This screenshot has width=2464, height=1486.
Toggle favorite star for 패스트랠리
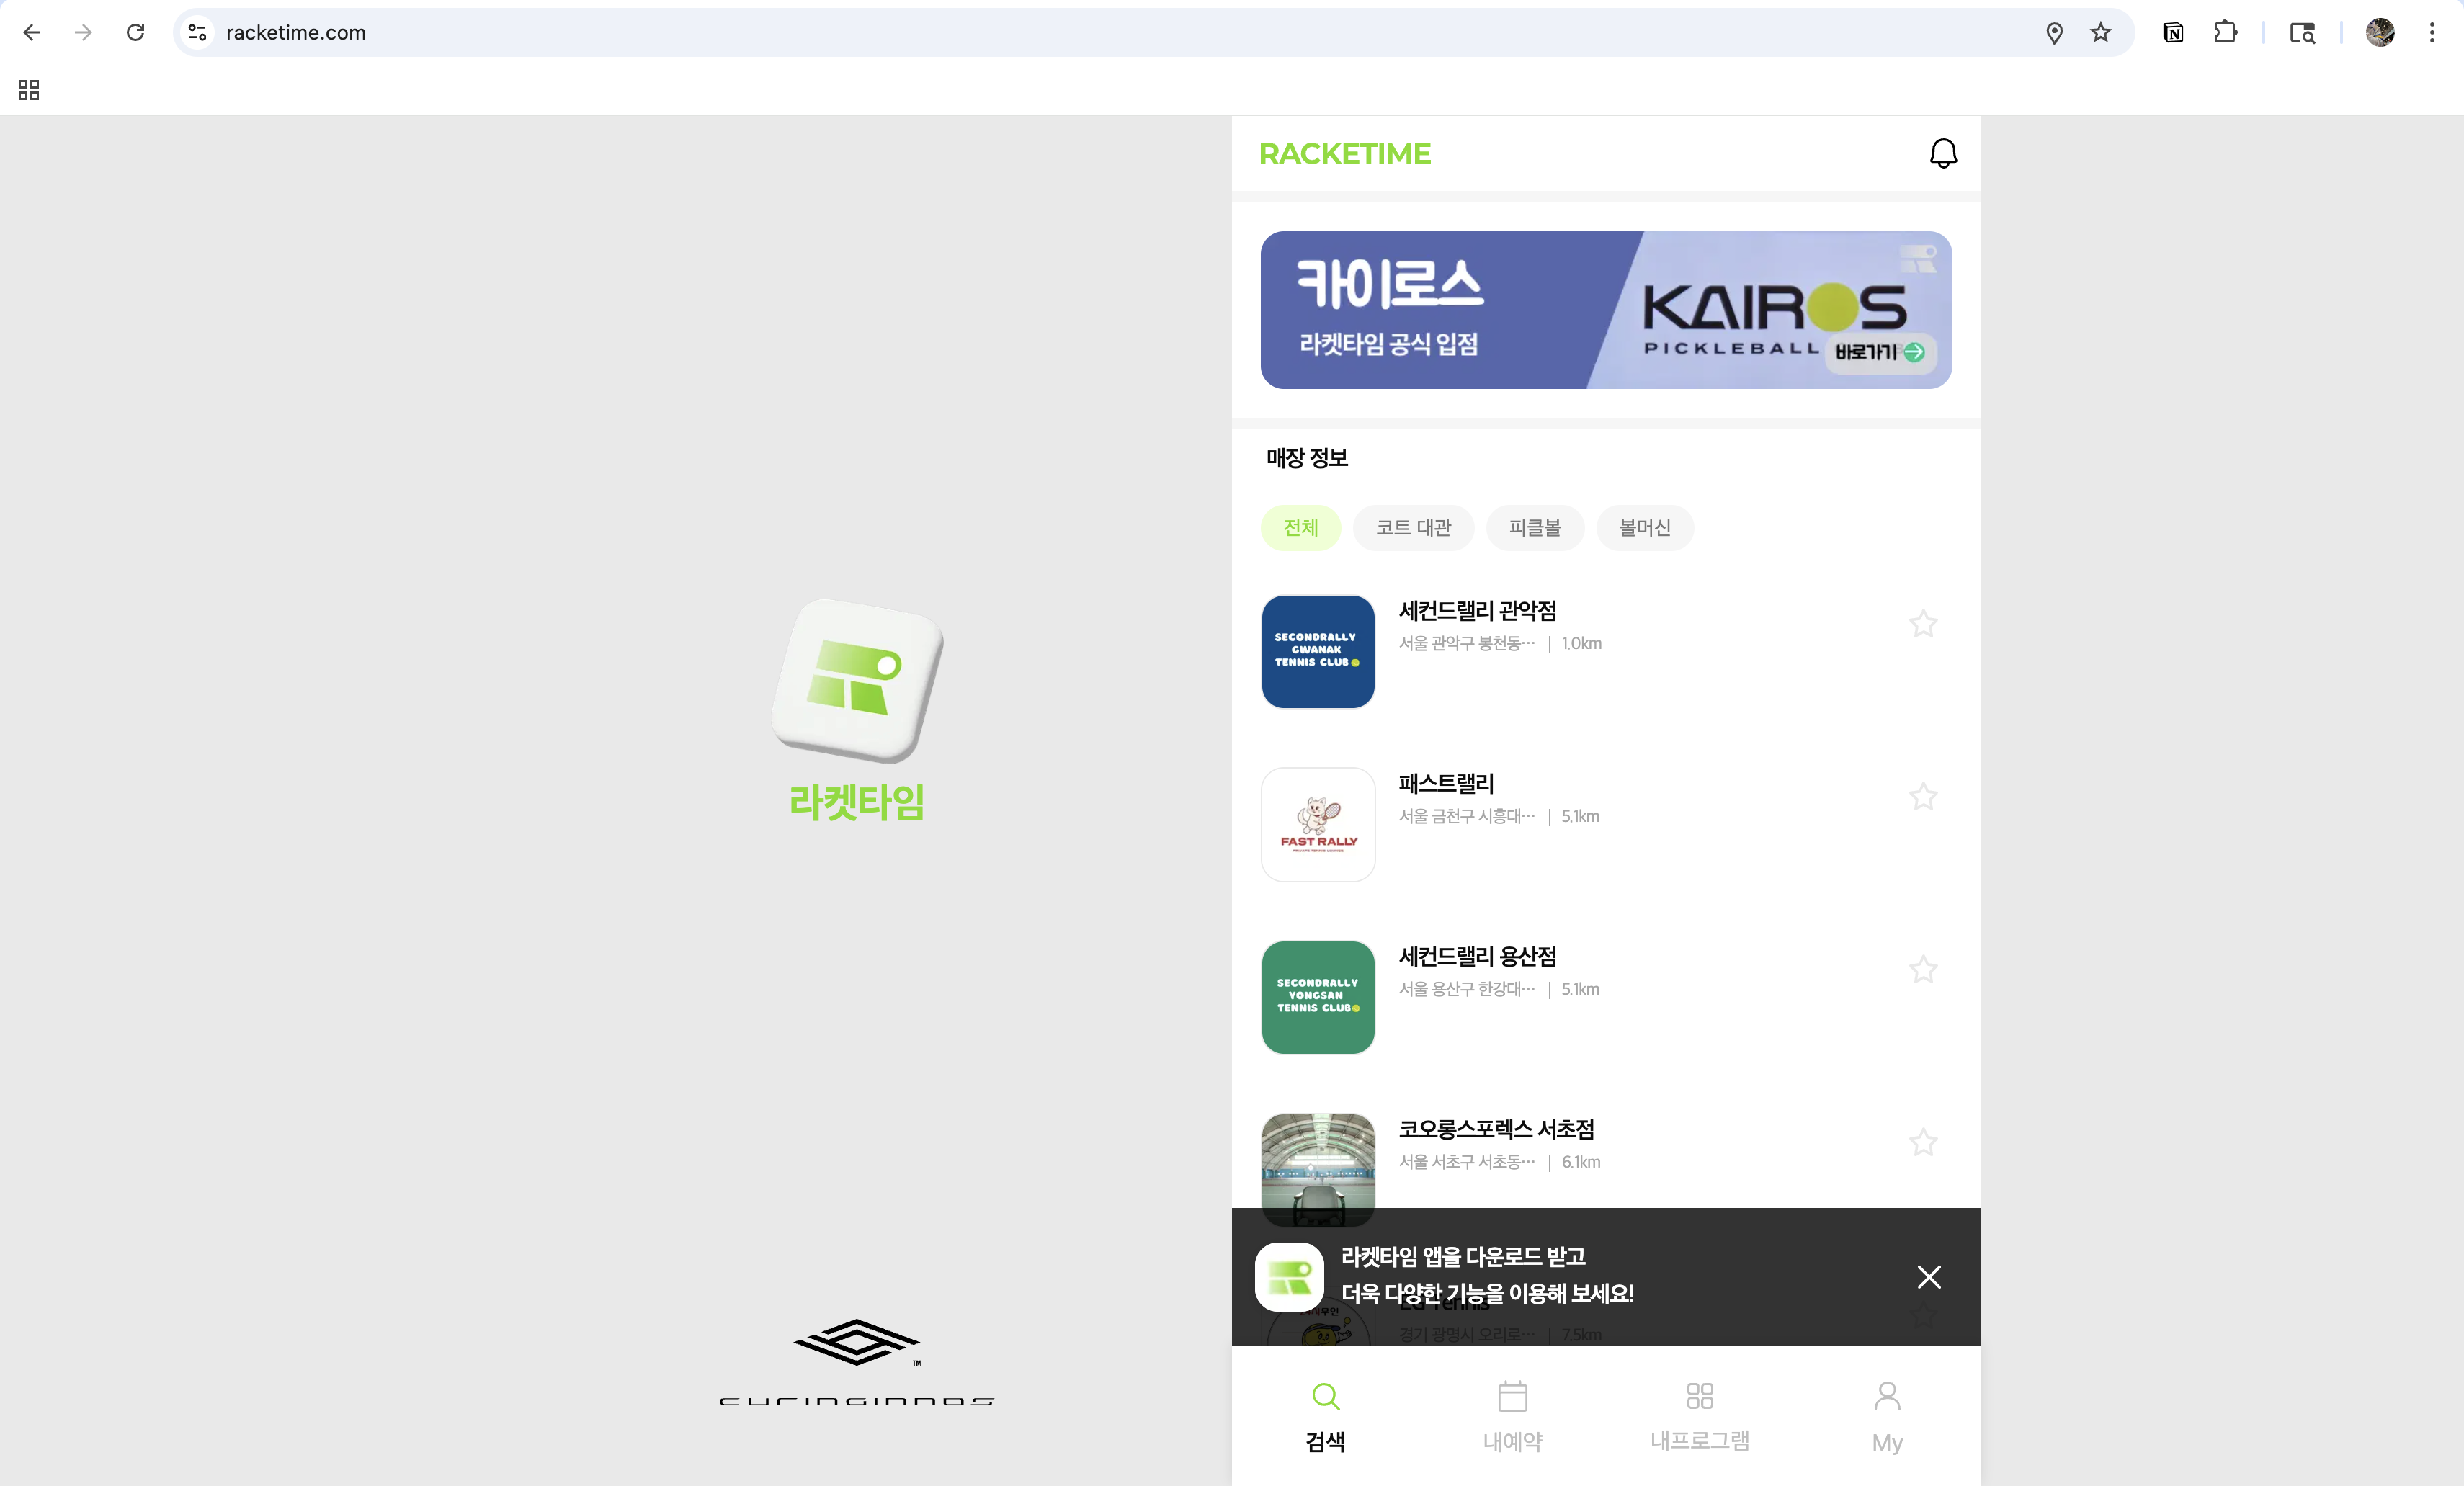pyautogui.click(x=1923, y=797)
